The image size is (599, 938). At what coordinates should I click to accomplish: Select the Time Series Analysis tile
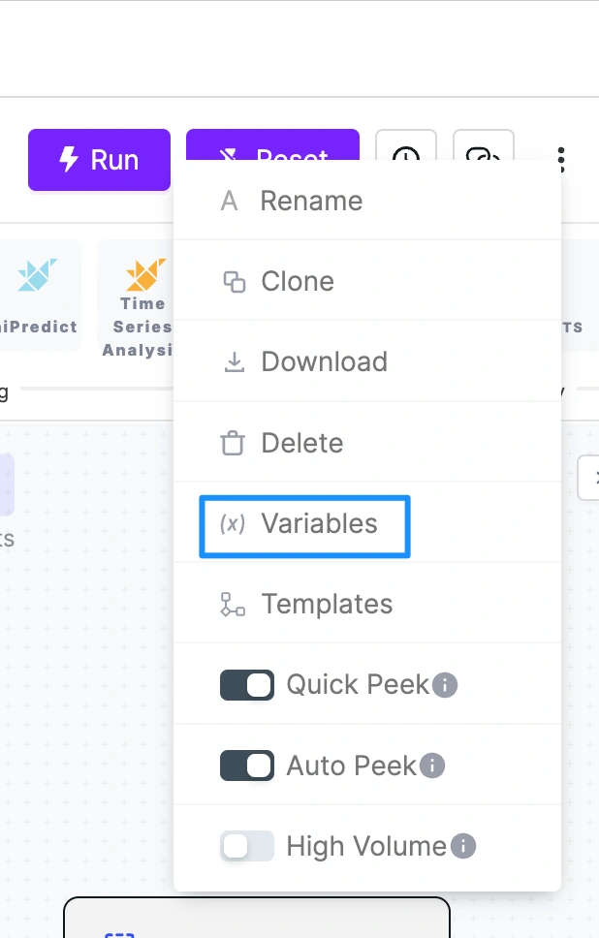pyautogui.click(x=136, y=299)
